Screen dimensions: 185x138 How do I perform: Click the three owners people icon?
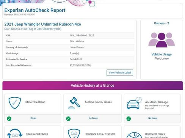pyautogui.click(x=161, y=40)
